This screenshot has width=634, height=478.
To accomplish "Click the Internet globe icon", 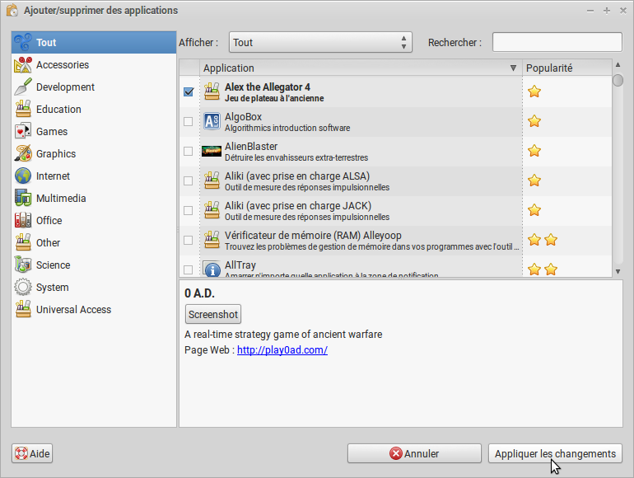I will coord(23,176).
